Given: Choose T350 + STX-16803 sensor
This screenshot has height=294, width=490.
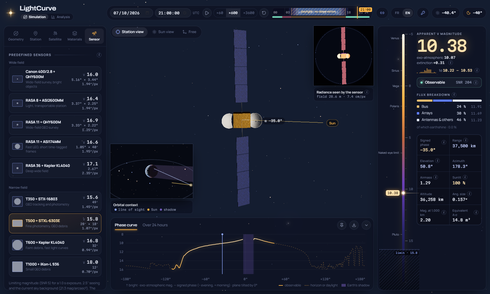Looking at the screenshot, I should (x=55, y=202).
